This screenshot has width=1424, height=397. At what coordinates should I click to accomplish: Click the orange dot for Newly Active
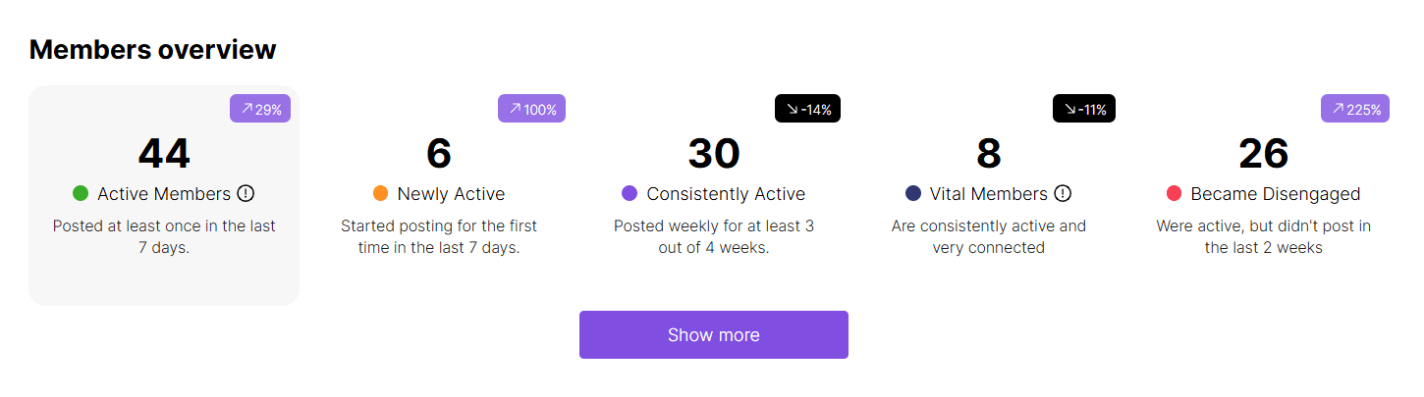pos(381,194)
